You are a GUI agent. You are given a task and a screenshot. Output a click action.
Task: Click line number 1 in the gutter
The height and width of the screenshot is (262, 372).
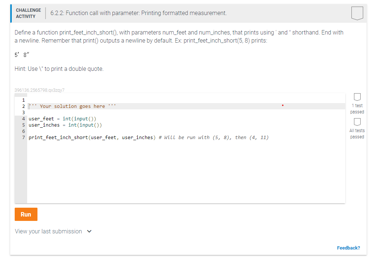coord(23,100)
